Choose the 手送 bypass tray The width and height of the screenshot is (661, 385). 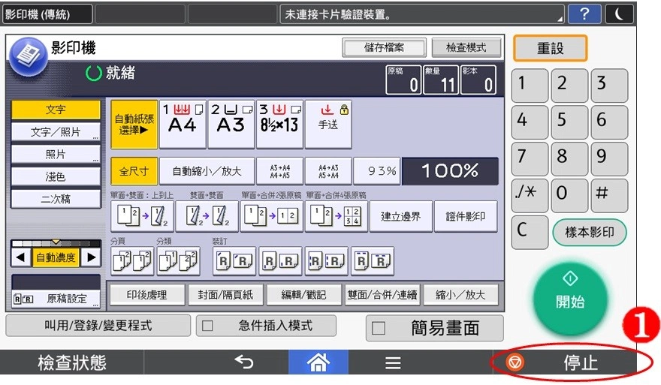(328, 125)
